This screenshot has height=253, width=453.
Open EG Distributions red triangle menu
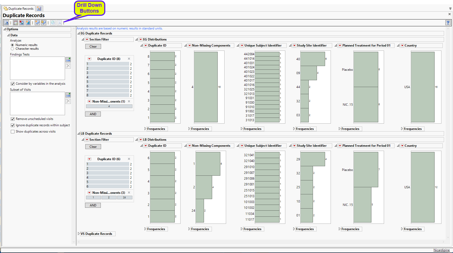[141, 39]
